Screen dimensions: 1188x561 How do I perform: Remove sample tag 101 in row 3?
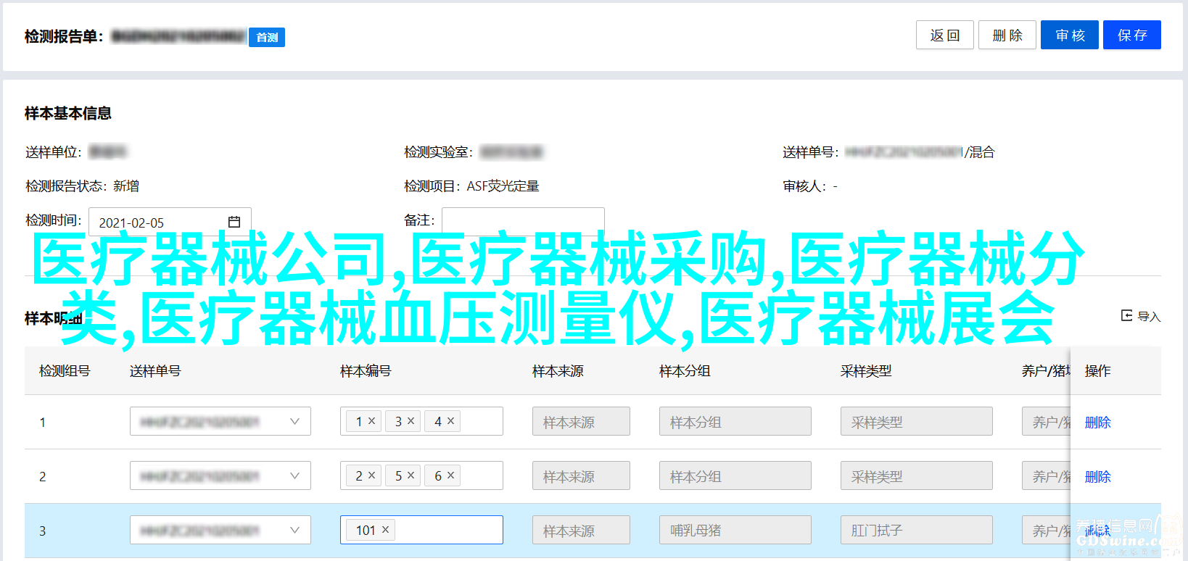click(386, 530)
